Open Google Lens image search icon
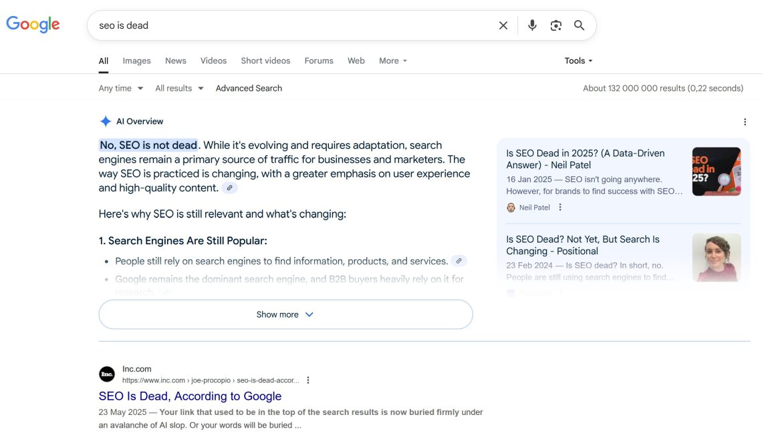 (x=555, y=25)
